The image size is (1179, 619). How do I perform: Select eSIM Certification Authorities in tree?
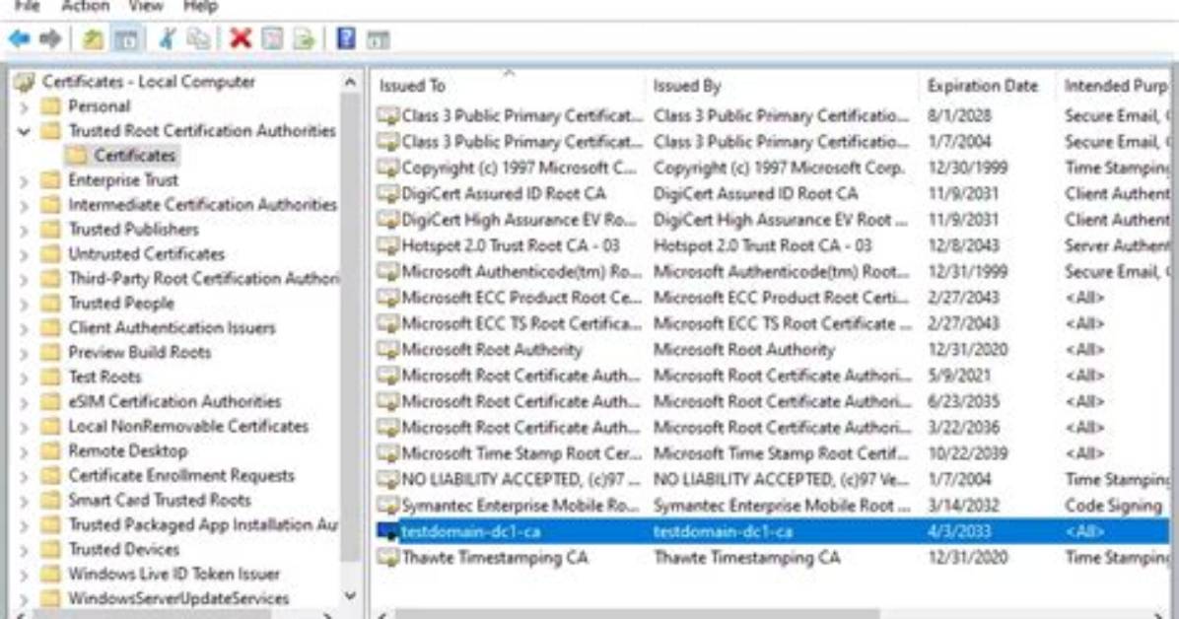[x=174, y=401]
